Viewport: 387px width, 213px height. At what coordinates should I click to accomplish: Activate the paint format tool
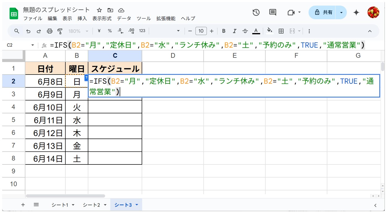(x=60, y=31)
